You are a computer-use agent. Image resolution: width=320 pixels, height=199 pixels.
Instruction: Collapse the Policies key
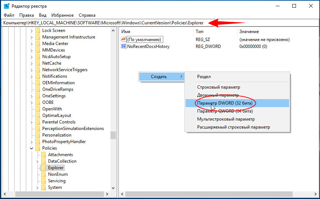point(31,148)
